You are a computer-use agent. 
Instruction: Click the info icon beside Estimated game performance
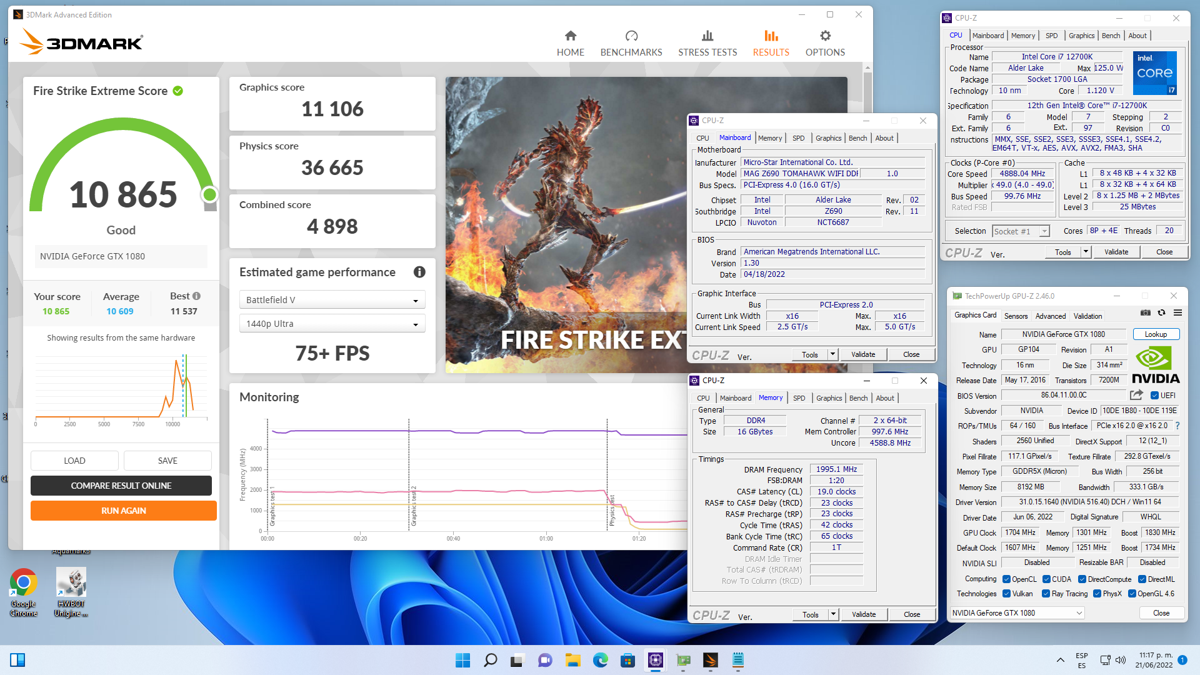point(419,272)
